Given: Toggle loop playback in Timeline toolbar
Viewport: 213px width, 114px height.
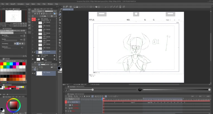Looking at the screenshot, I should [x=93, y=96].
